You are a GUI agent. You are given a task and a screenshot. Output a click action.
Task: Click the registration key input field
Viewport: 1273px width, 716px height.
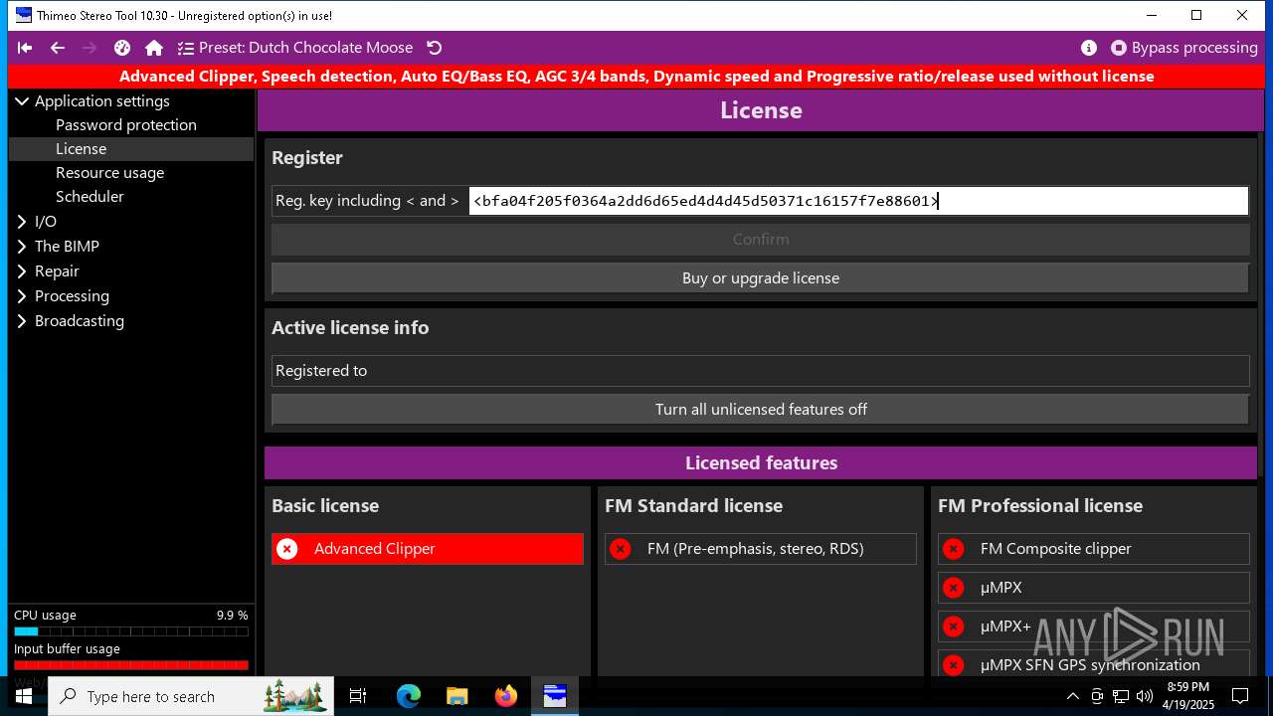click(858, 201)
